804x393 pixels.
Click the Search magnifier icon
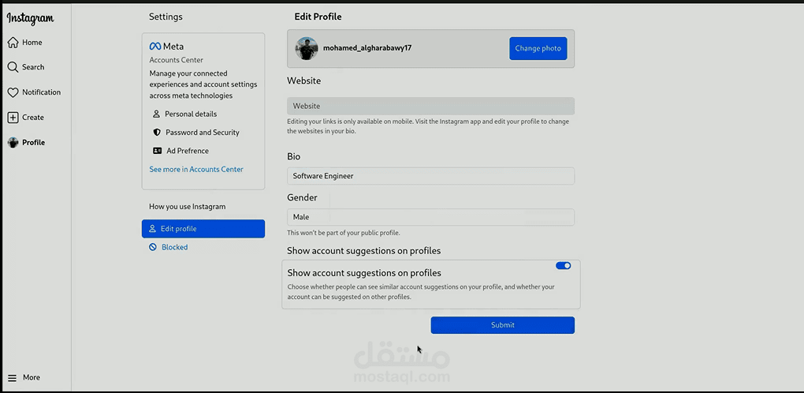point(13,67)
